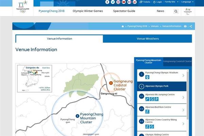Click the 2-2 venue number badge
The height and width of the screenshot is (136, 204).
tap(141, 109)
